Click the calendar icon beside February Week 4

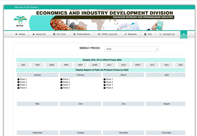(61, 88)
